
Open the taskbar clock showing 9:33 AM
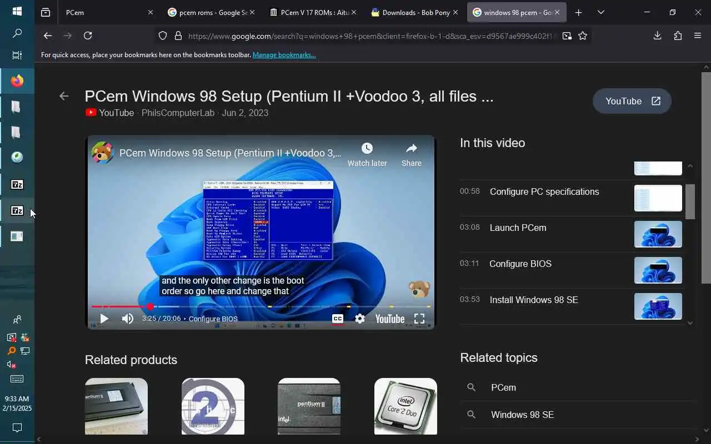pos(17,403)
